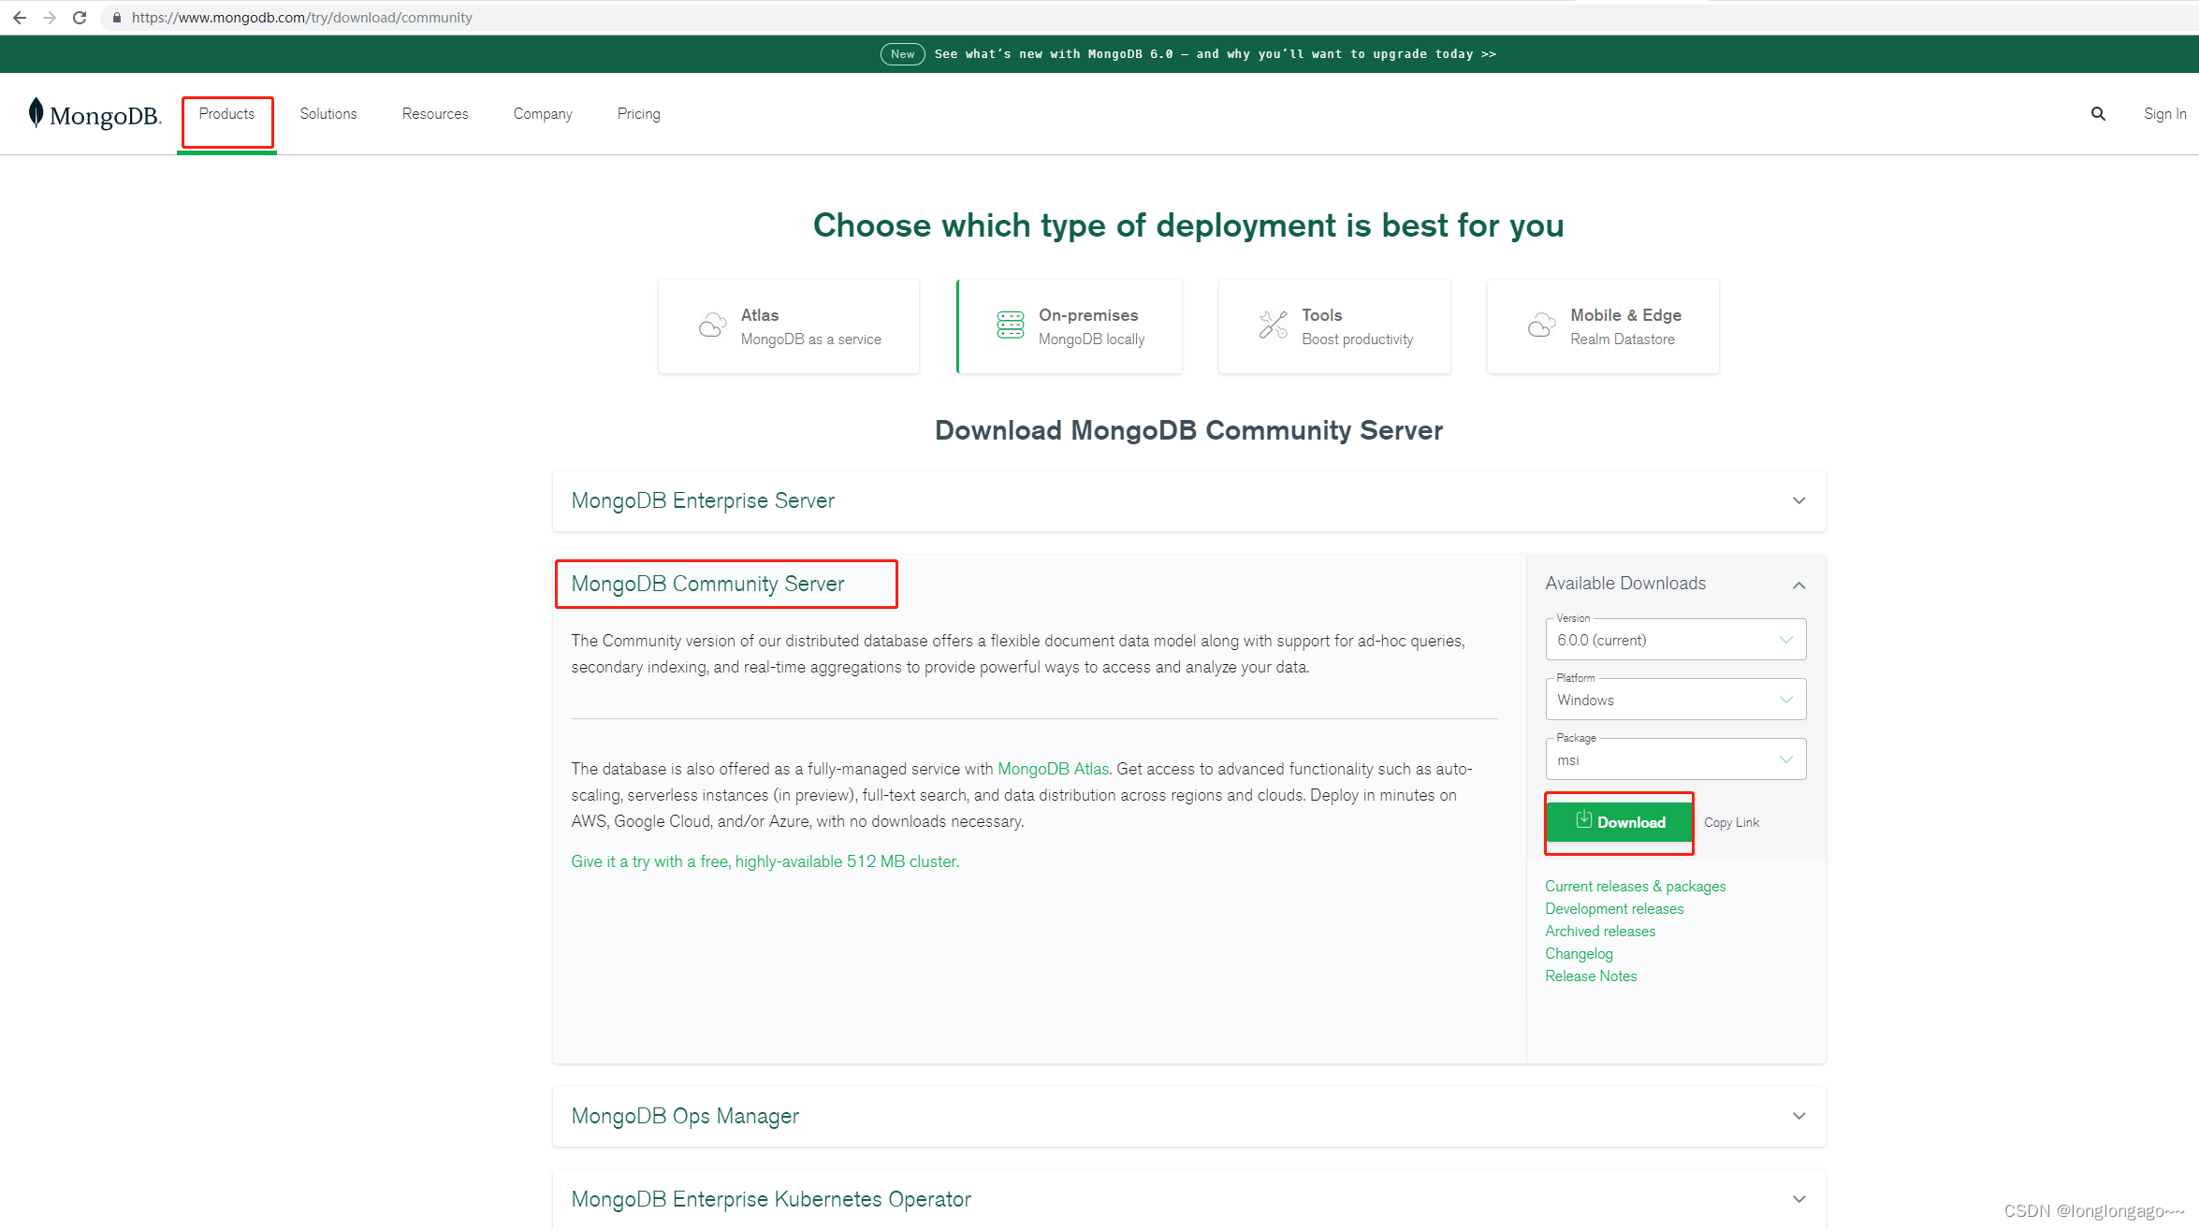This screenshot has width=2199, height=1229.
Task: Click the browser forward arrow
Action: tap(50, 18)
